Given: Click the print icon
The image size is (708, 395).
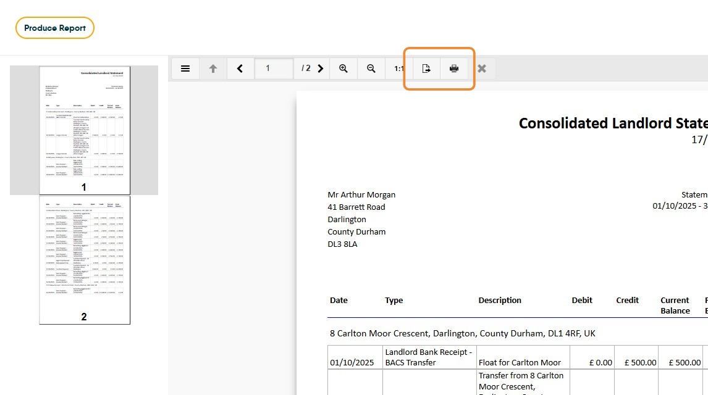Looking at the screenshot, I should coord(454,69).
